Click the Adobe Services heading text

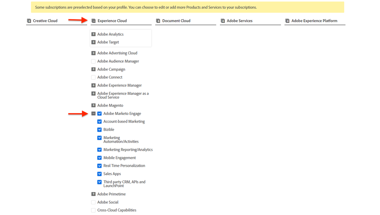[x=240, y=21]
